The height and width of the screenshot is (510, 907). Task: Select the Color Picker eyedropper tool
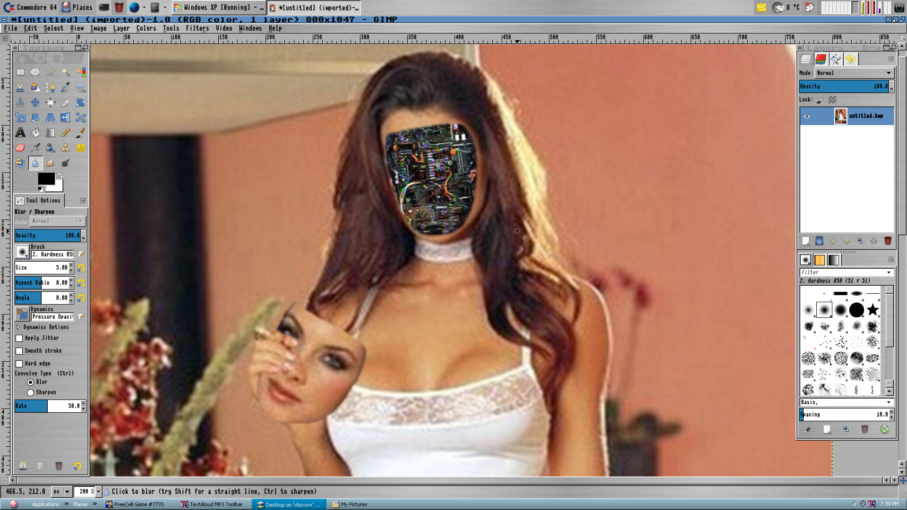(x=66, y=87)
